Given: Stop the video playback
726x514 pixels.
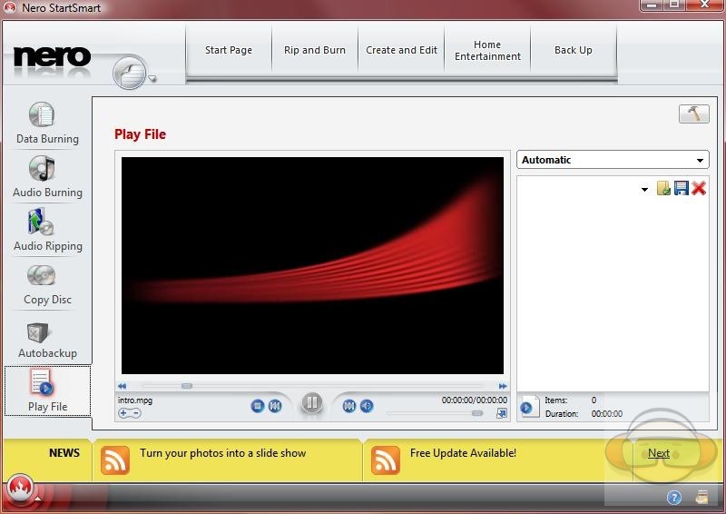Looking at the screenshot, I should click(x=258, y=406).
